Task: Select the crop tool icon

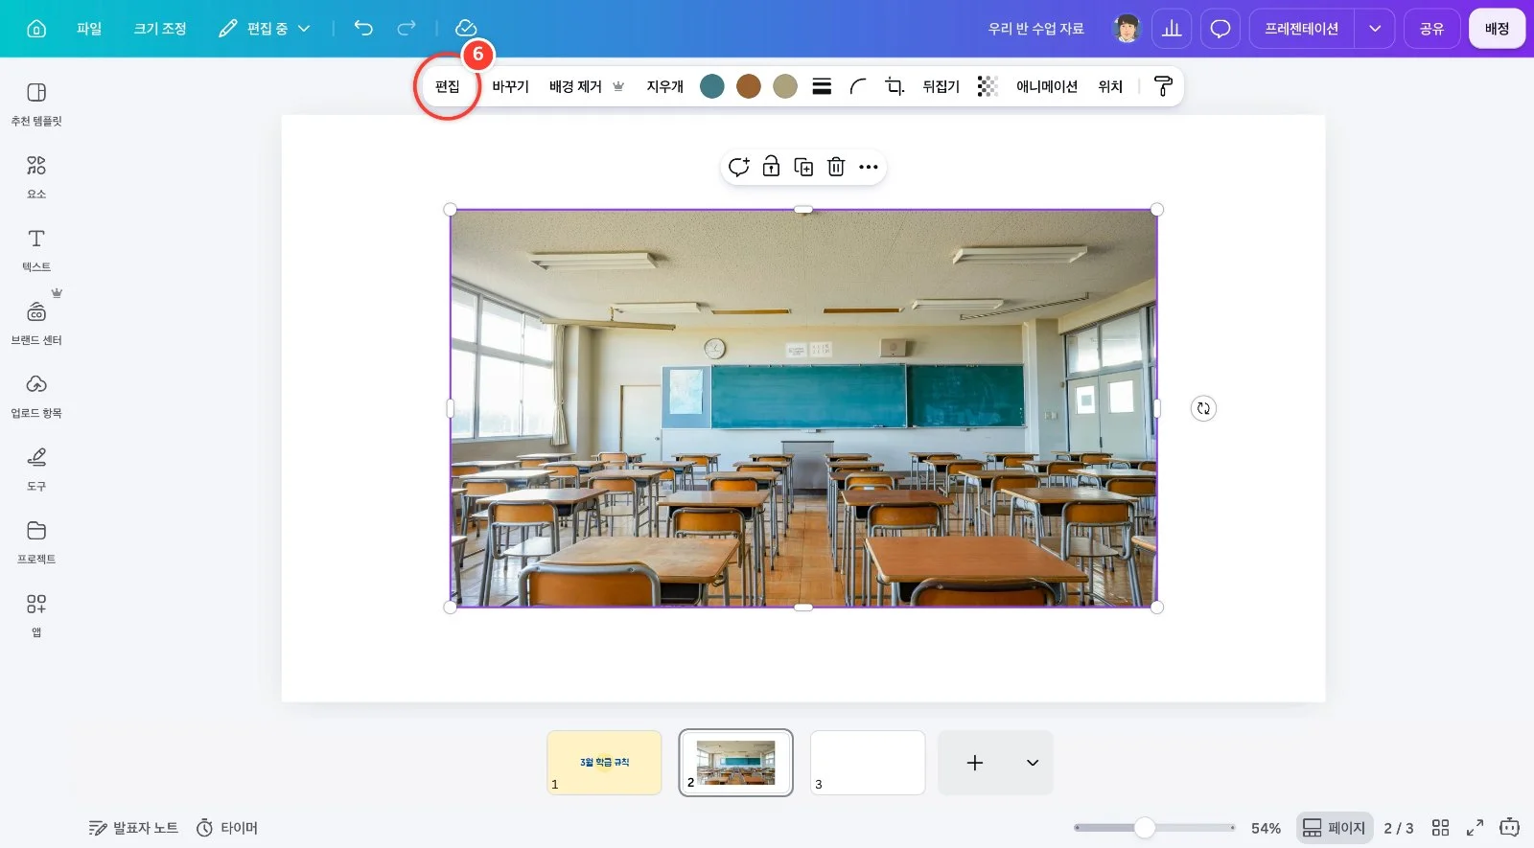Action: (895, 86)
